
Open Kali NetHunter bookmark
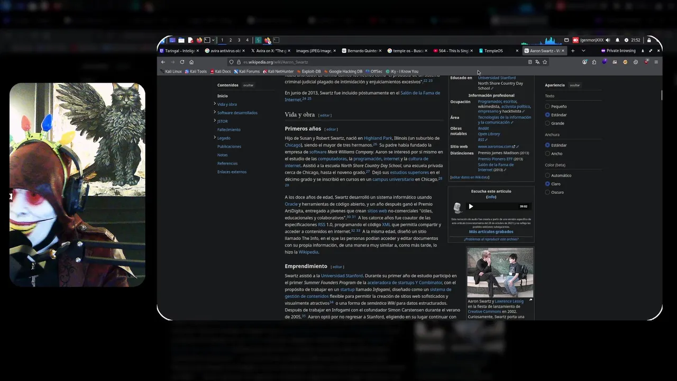278,71
